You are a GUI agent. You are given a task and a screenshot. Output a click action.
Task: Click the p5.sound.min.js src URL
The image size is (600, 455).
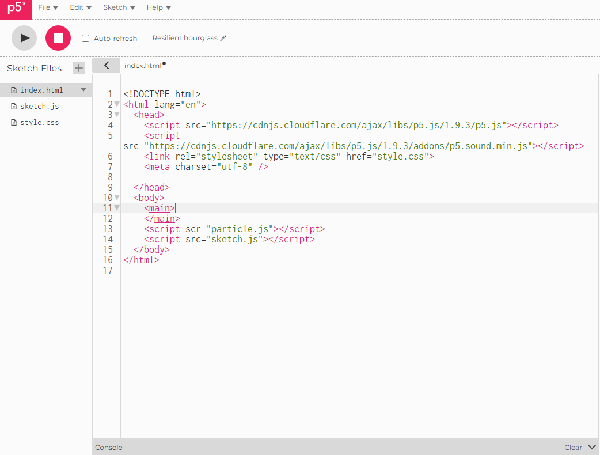(338, 146)
